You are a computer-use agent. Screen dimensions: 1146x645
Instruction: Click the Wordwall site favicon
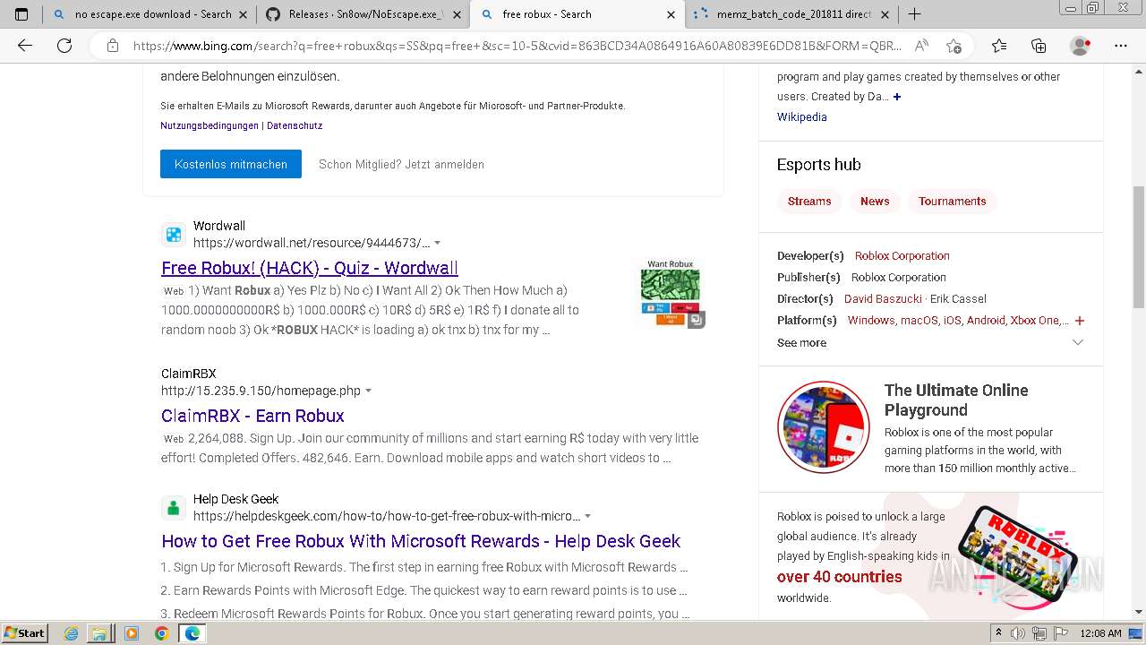174,235
